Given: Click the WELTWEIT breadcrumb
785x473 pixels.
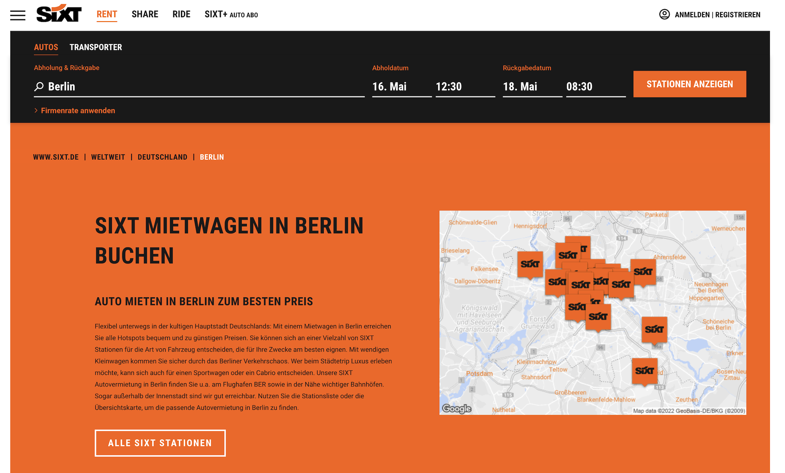Looking at the screenshot, I should coord(108,157).
